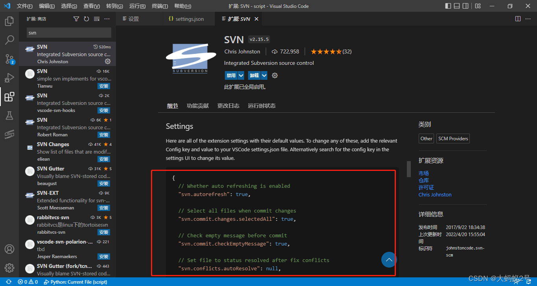Image resolution: width=537 pixels, height=286 pixels.
Task: Install rabbitvcs-svn extension
Action: 104,232
